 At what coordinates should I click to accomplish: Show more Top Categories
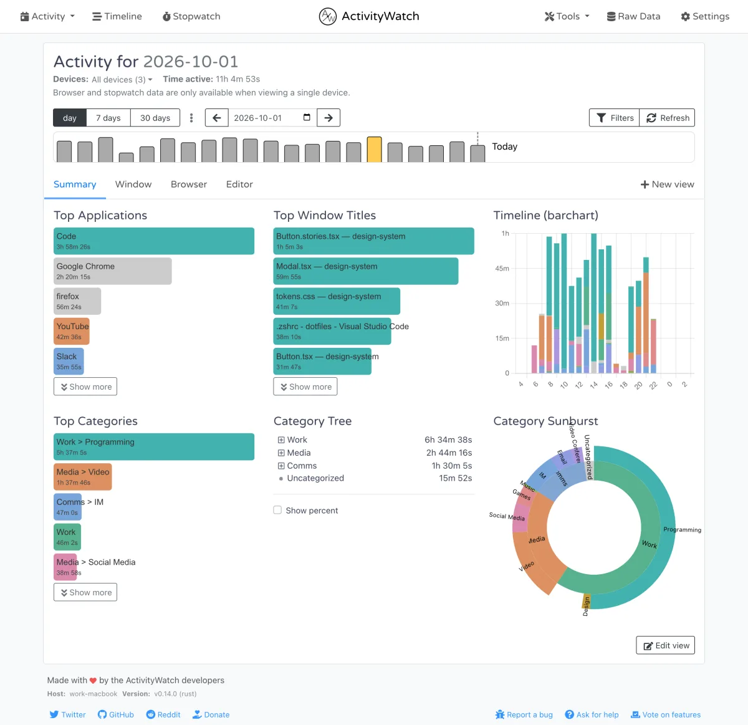[x=85, y=592]
